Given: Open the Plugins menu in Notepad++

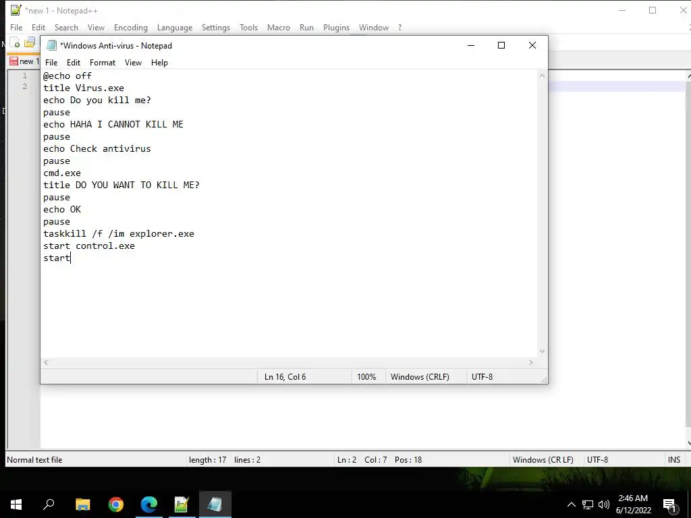Looking at the screenshot, I should coord(336,27).
